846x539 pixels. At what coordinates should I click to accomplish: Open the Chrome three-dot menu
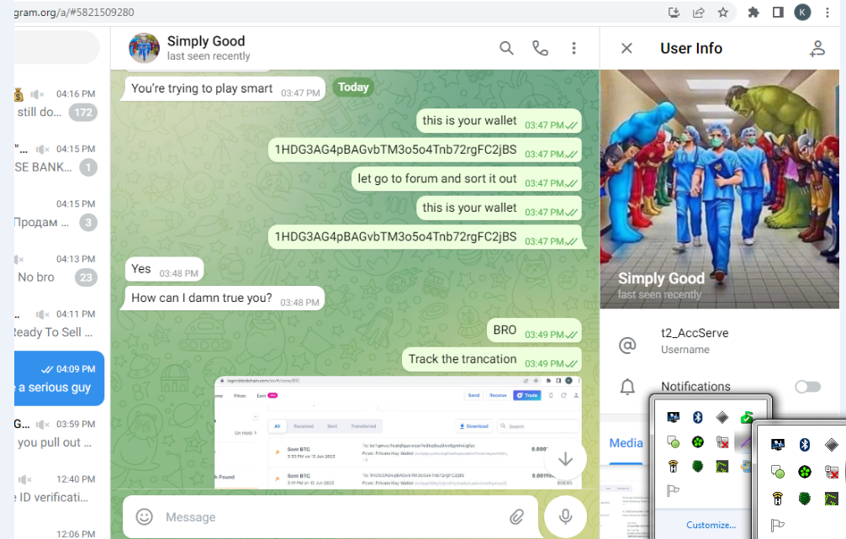[827, 12]
